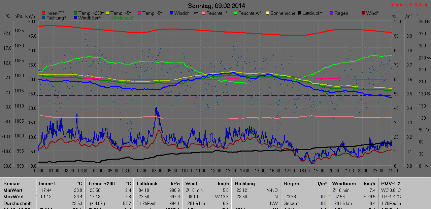Click the '1.7hPa/3h' pressure change value

click(x=391, y=203)
